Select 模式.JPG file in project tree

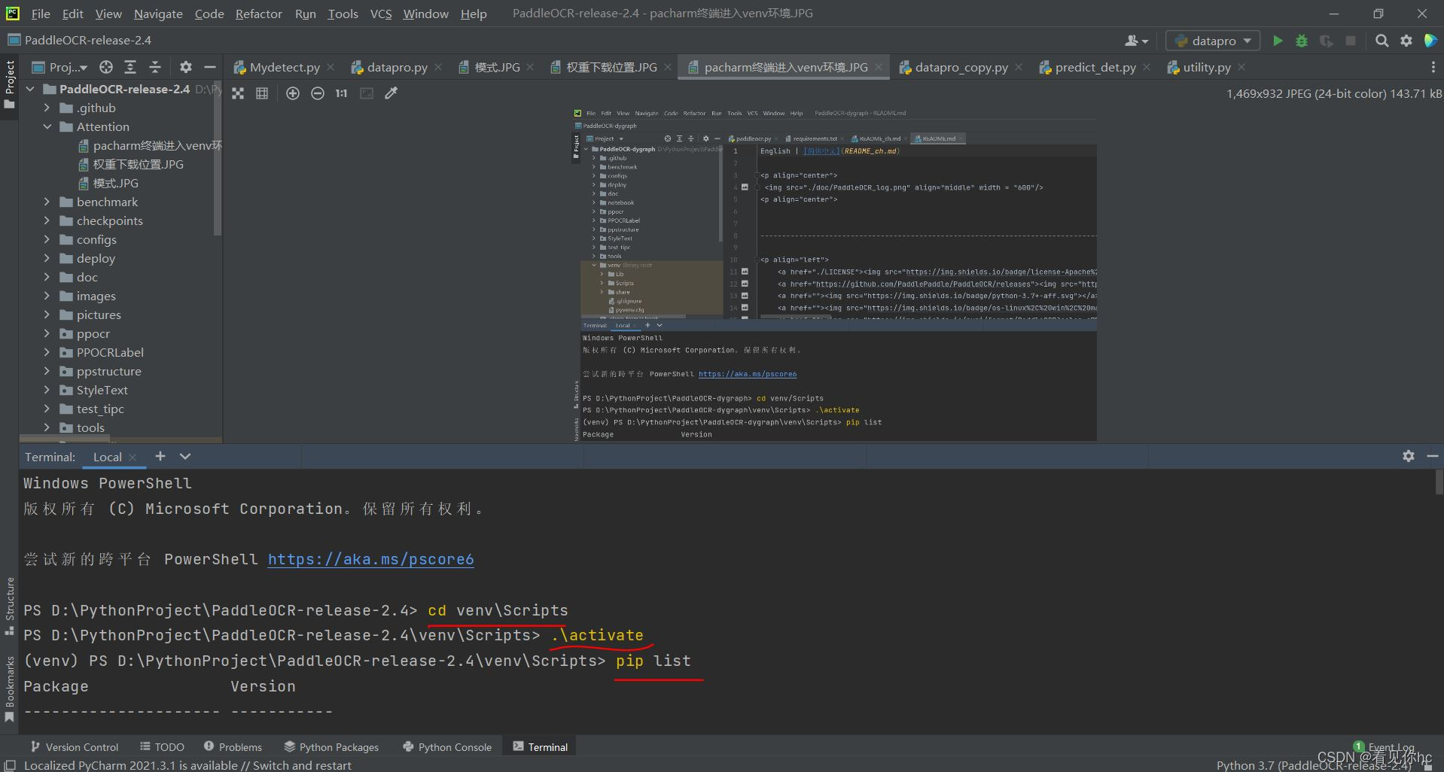pyautogui.click(x=108, y=183)
